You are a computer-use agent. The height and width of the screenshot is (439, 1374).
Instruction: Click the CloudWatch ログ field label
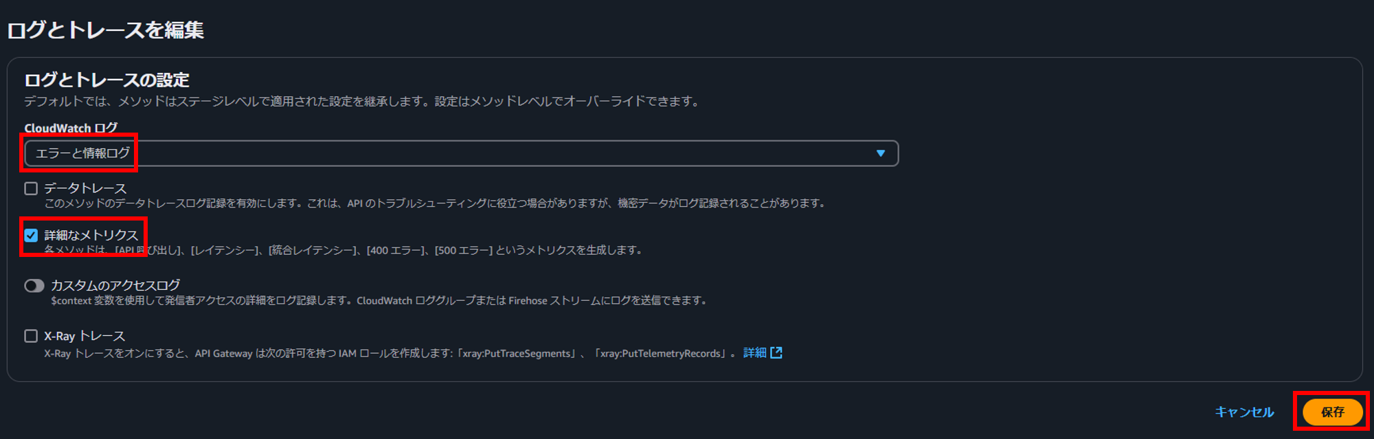[71, 128]
